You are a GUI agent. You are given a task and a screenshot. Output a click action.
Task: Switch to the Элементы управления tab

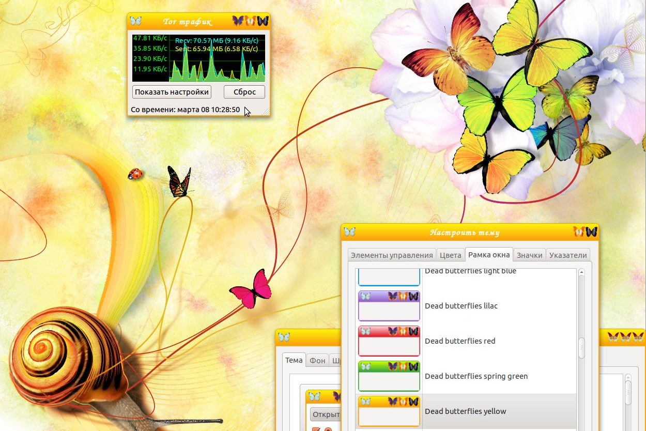pos(391,255)
